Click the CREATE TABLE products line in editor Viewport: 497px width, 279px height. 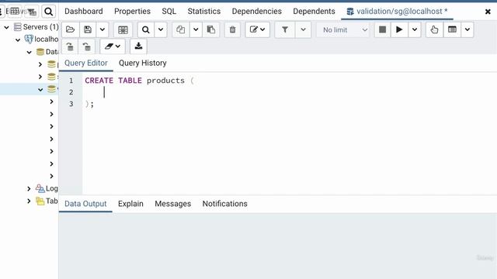[x=139, y=81]
